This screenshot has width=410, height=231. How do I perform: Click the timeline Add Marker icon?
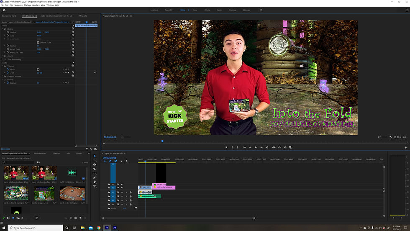[x=121, y=161]
